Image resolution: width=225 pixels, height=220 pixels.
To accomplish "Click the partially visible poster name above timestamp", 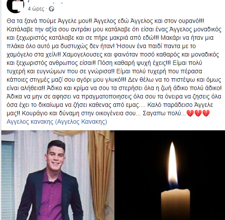I will [45, 2].
